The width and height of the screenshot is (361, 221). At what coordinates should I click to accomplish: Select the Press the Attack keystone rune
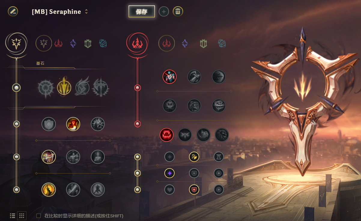click(46, 88)
